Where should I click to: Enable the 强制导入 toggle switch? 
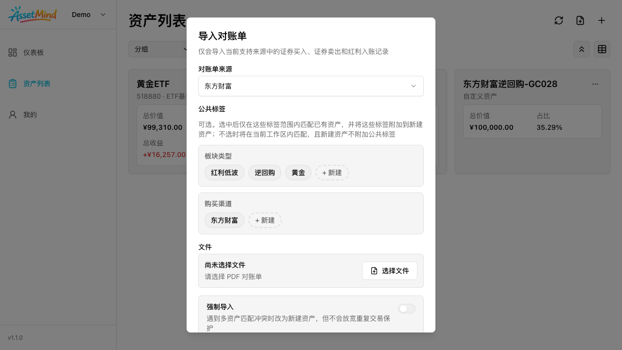pyautogui.click(x=407, y=309)
